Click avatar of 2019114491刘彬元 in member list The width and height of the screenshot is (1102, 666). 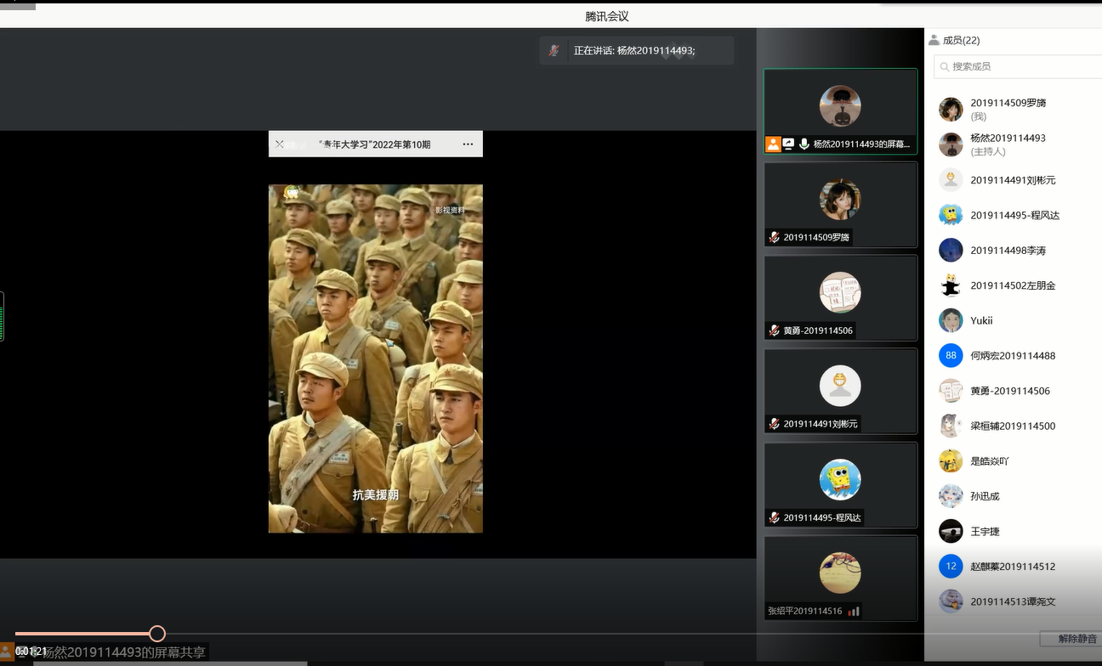coord(951,180)
